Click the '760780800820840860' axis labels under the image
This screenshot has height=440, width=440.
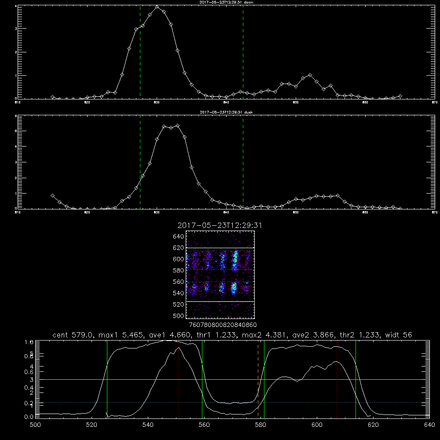[x=223, y=325]
